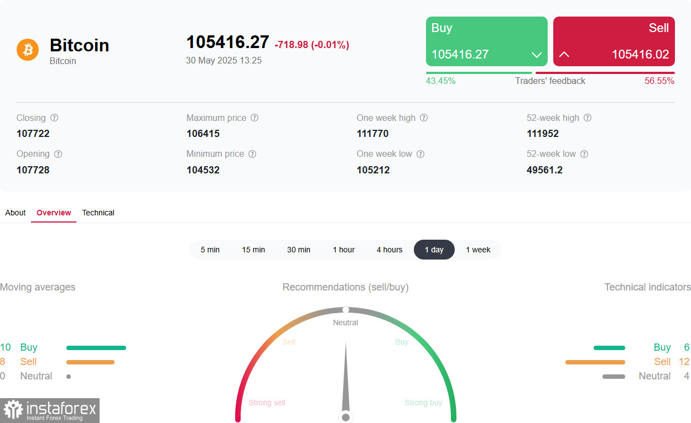Select the Overview tab

54,213
